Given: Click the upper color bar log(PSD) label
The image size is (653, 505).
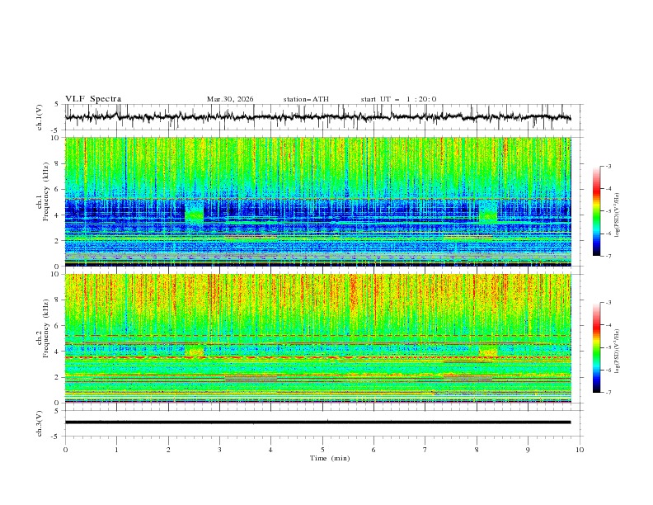Looking at the screenshot, I should point(617,215).
